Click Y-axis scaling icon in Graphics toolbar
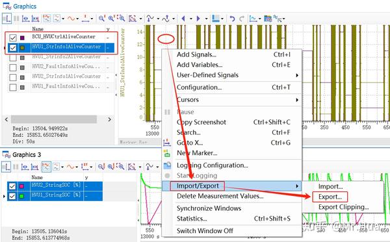390x242 pixels. point(150,18)
